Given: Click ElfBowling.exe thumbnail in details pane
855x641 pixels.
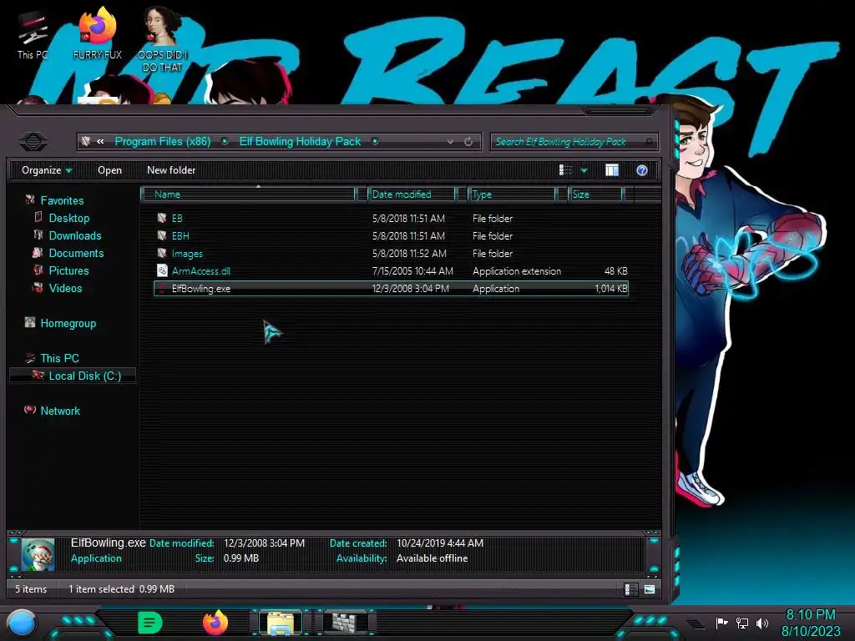Looking at the screenshot, I should click(x=38, y=554).
